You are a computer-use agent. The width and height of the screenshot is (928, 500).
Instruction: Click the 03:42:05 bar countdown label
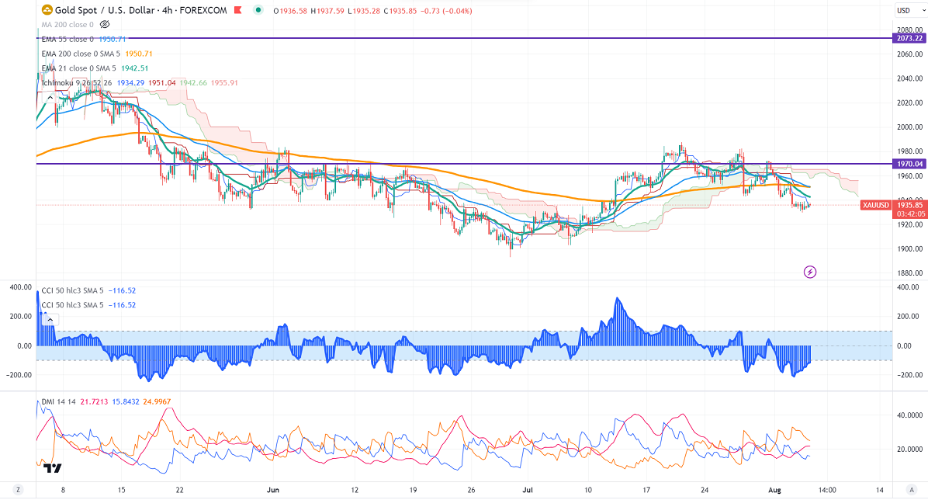click(909, 214)
